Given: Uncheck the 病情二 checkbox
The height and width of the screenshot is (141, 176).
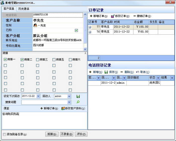Looking at the screenshot, I should coord(22,59).
